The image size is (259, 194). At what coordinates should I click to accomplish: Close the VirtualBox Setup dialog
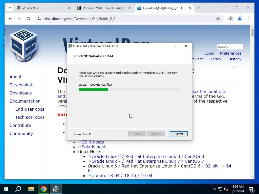coord(186,46)
